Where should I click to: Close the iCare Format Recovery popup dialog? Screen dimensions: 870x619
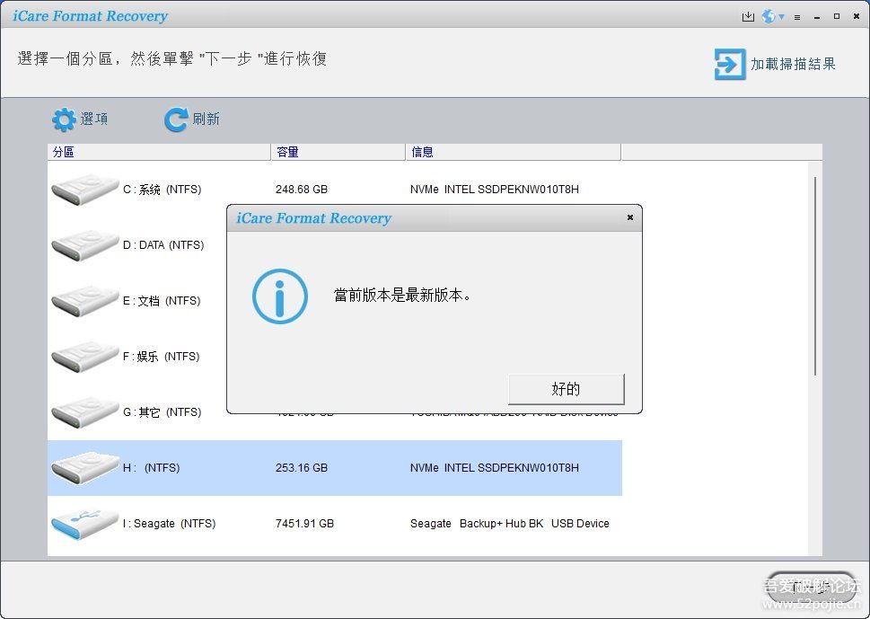point(629,217)
